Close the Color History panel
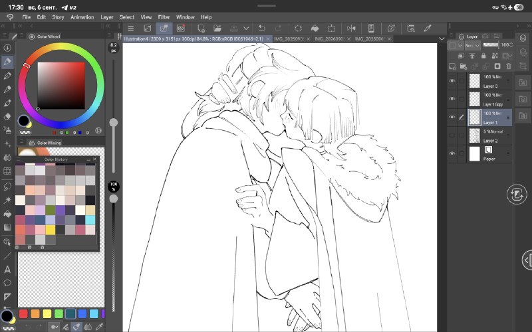The image size is (532, 332). [94, 159]
